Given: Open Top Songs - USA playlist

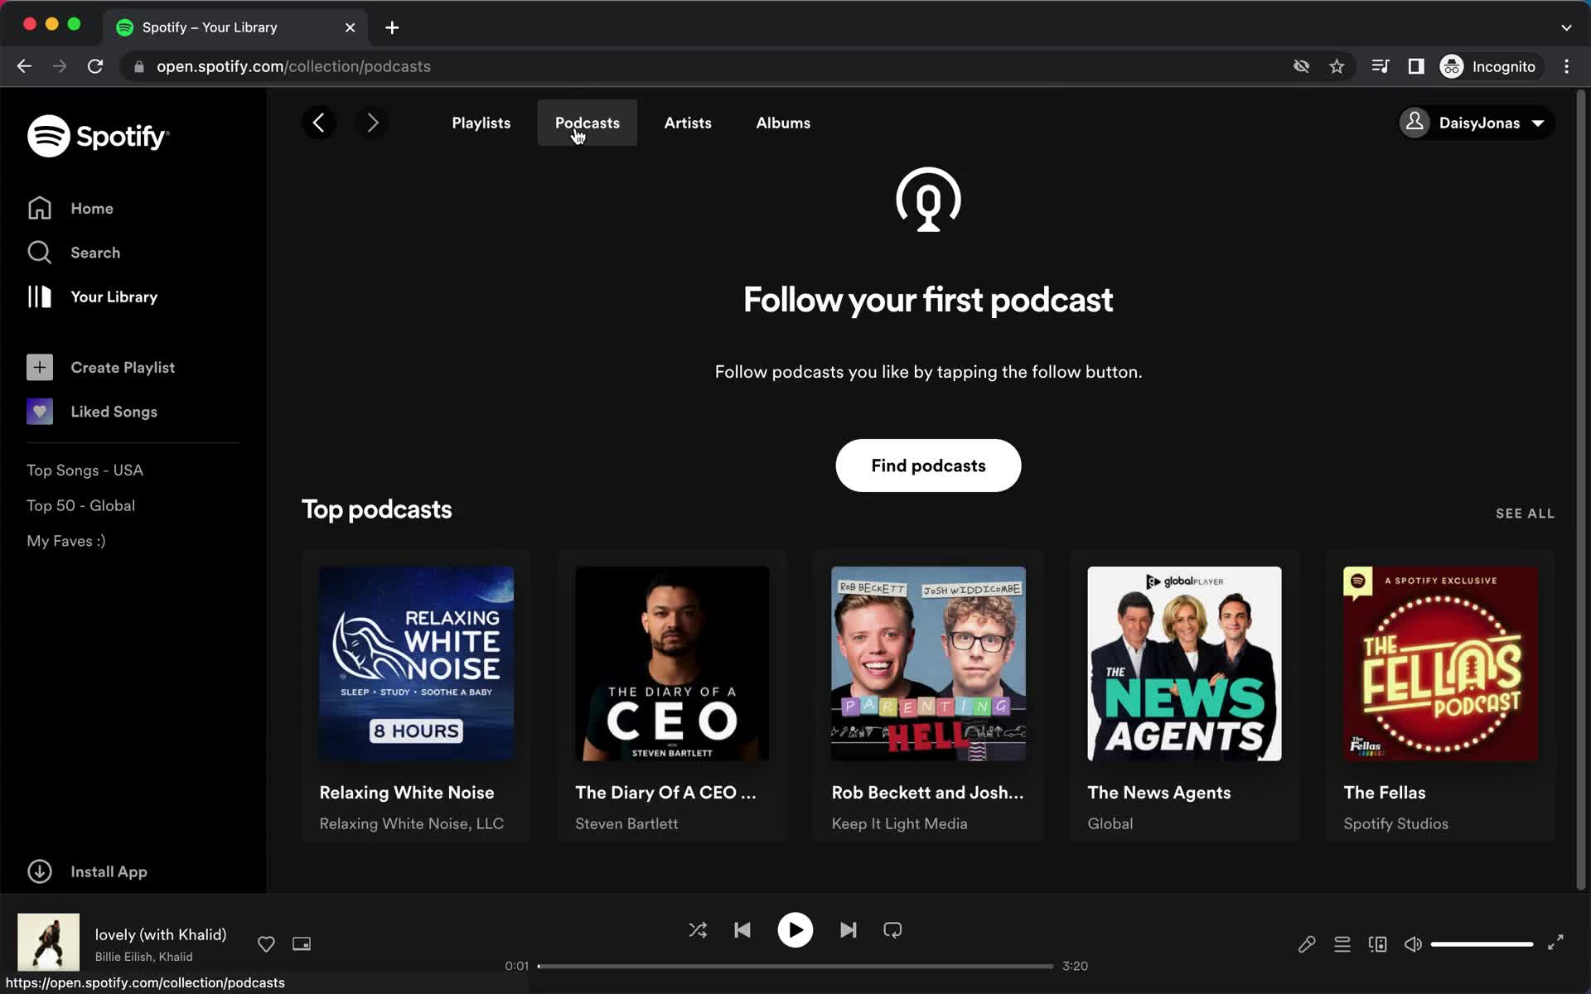Looking at the screenshot, I should [x=85, y=470].
